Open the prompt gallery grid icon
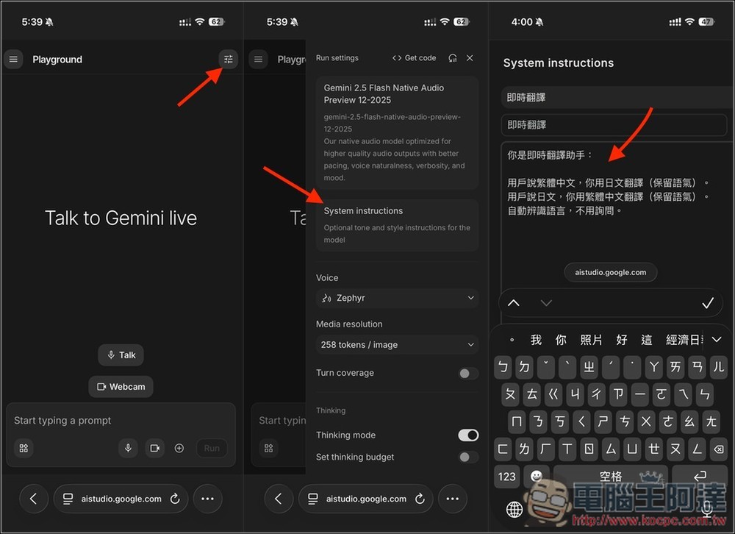735x534 pixels. click(x=23, y=448)
